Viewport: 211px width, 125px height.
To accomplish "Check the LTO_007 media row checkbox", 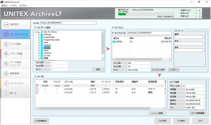I will click(37, 92).
